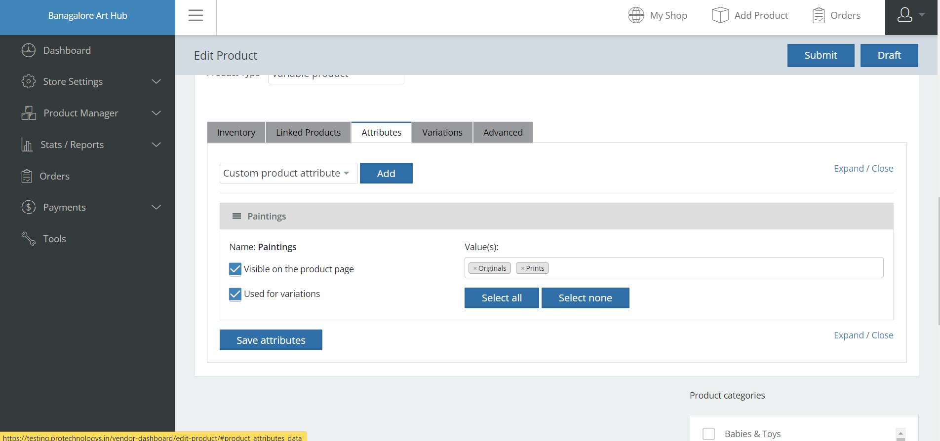Expand Product Manager submenu
940x441 pixels.
[156, 113]
